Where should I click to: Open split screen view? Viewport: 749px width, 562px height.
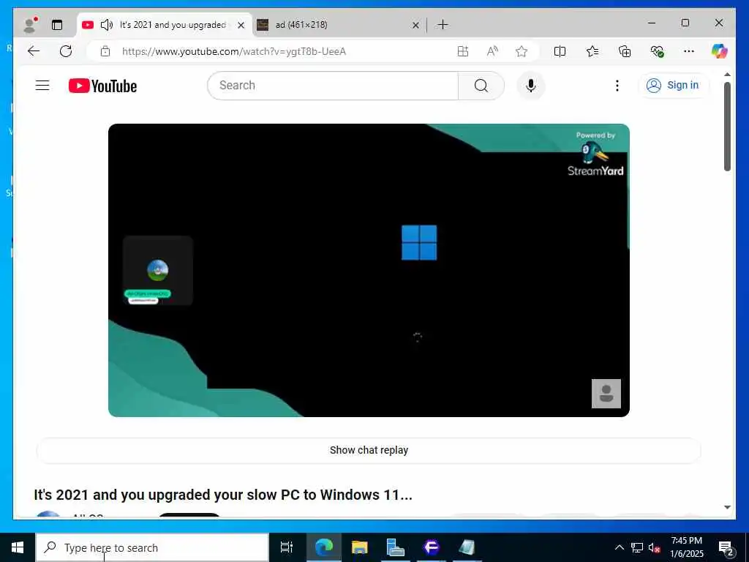click(x=560, y=51)
